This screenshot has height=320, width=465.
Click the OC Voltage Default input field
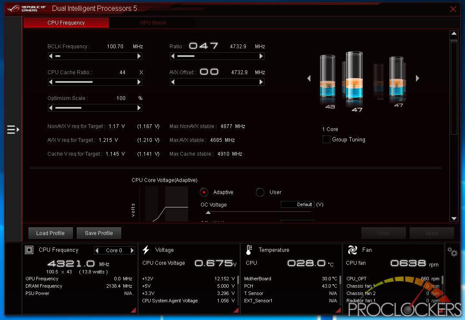[x=298, y=204]
